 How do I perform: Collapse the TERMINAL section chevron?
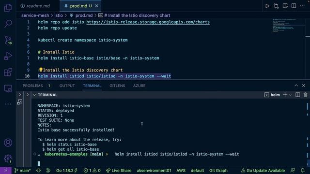click(x=34, y=95)
